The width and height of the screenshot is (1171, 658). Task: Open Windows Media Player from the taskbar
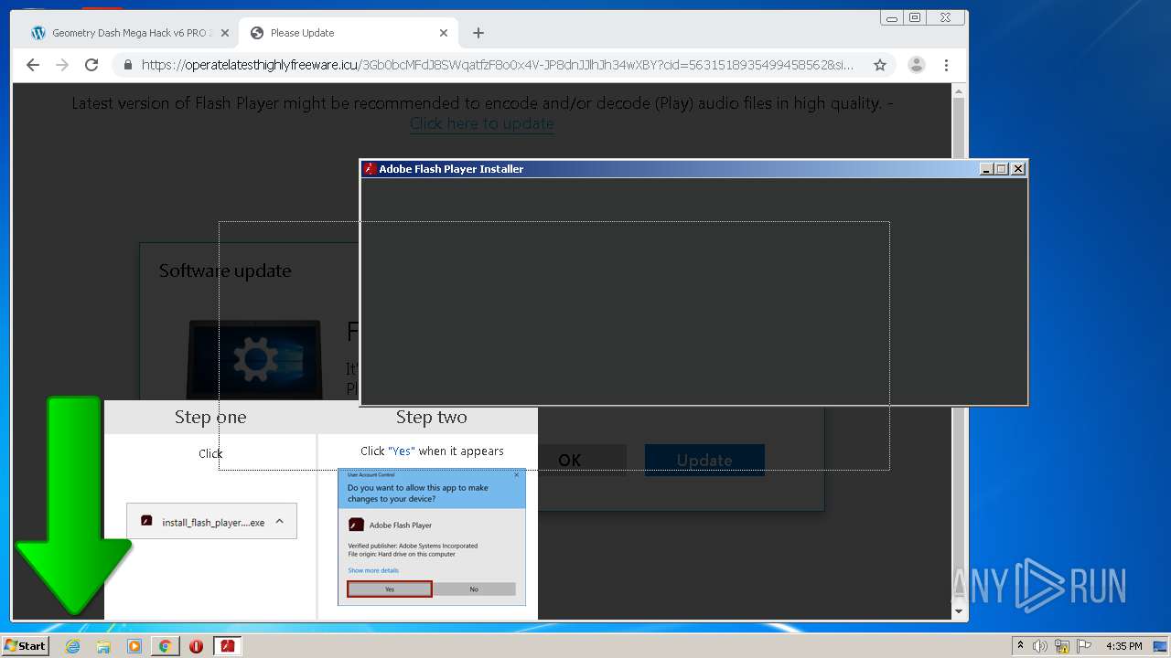click(134, 646)
